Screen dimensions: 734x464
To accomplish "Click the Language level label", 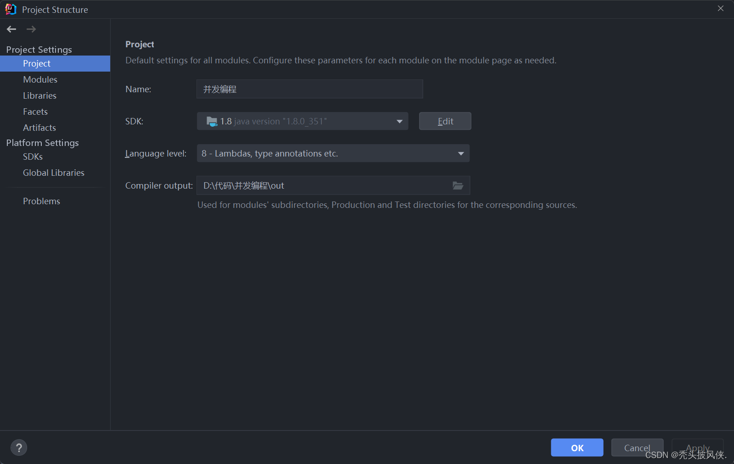I will click(156, 153).
